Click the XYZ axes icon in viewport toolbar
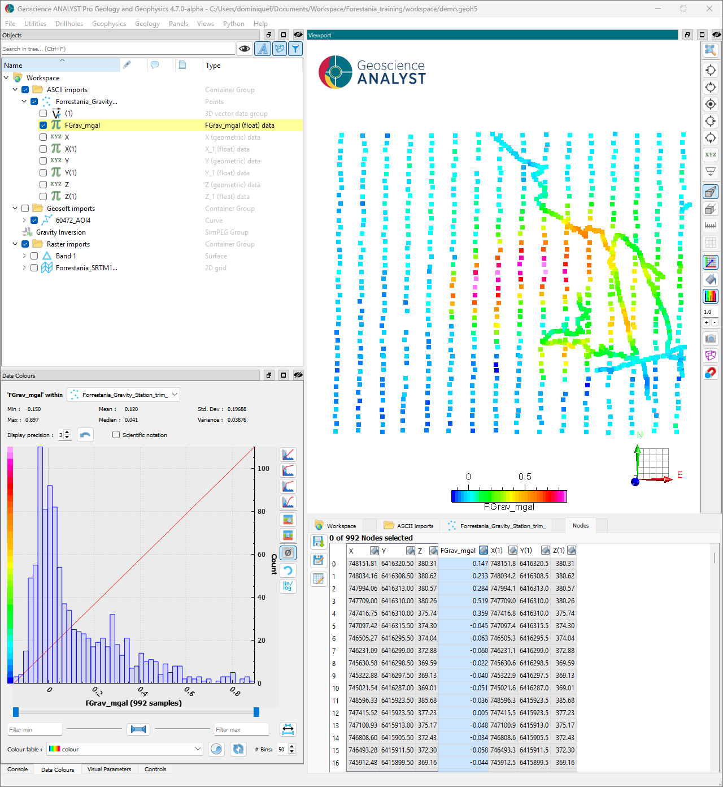723x787 pixels. point(711,155)
